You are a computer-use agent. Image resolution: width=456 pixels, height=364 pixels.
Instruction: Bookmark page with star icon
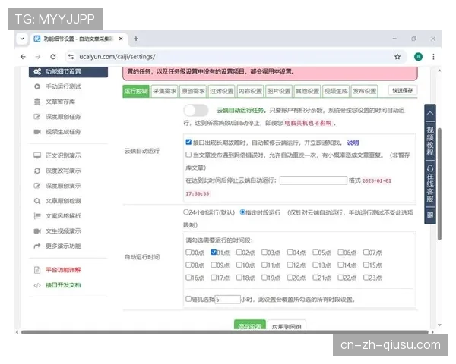click(397, 57)
